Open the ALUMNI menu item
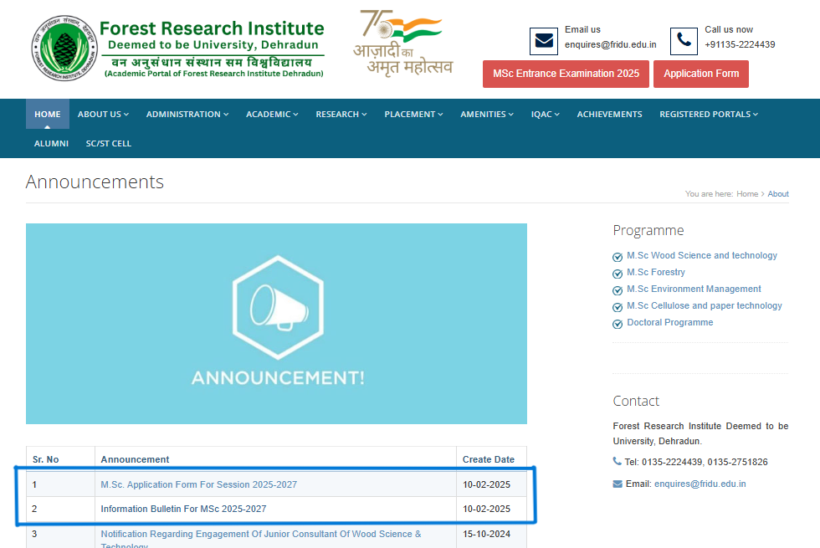Viewport: 820px width, 548px height. tap(51, 143)
